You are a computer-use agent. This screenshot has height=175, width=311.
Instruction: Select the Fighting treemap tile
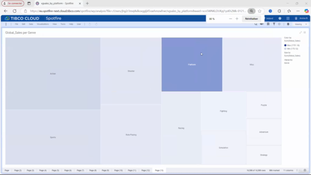point(224,111)
